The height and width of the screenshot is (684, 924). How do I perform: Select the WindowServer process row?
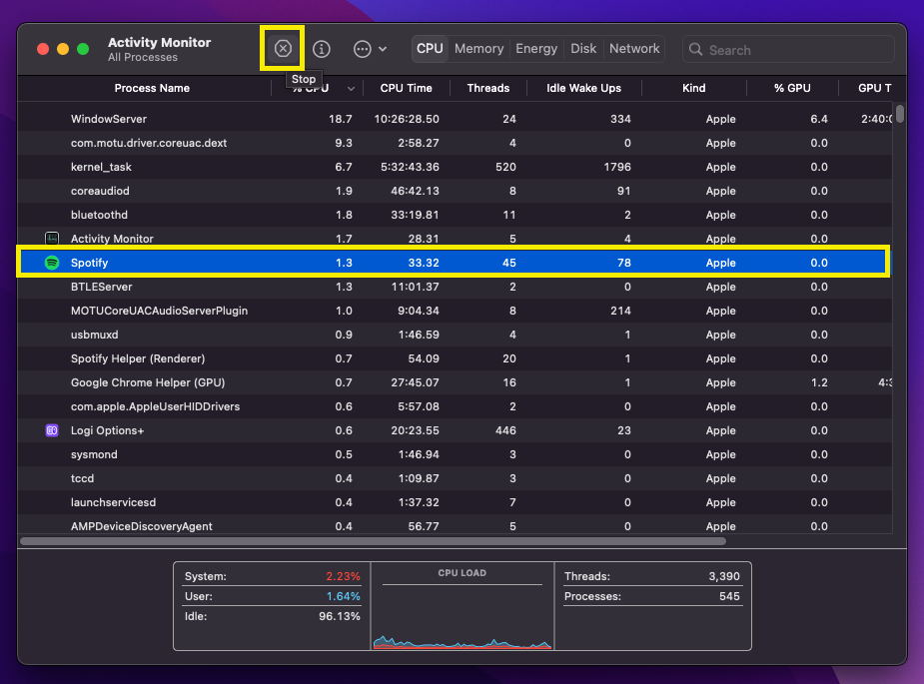coord(455,119)
